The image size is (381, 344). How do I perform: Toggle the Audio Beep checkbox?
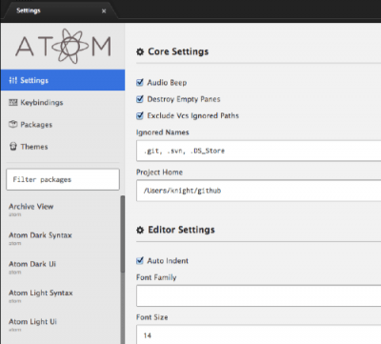click(x=140, y=83)
